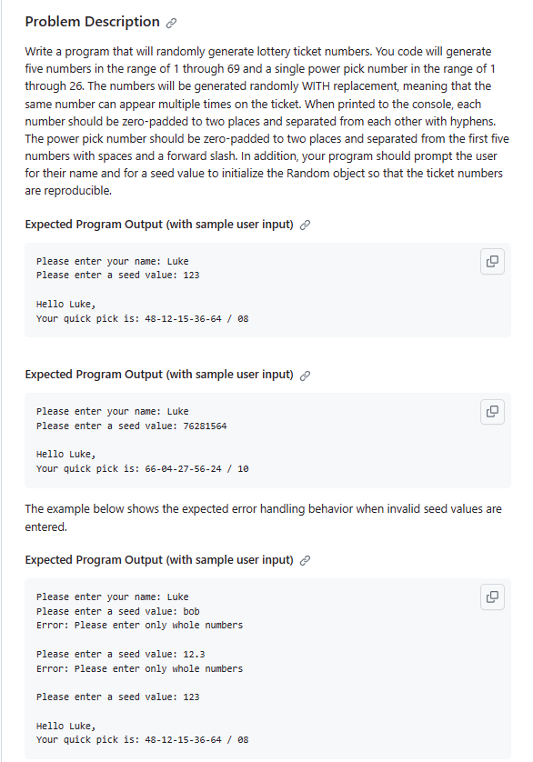Screen dimensions: 533x762
Task: Copy the first expected output code block
Action: 492,261
